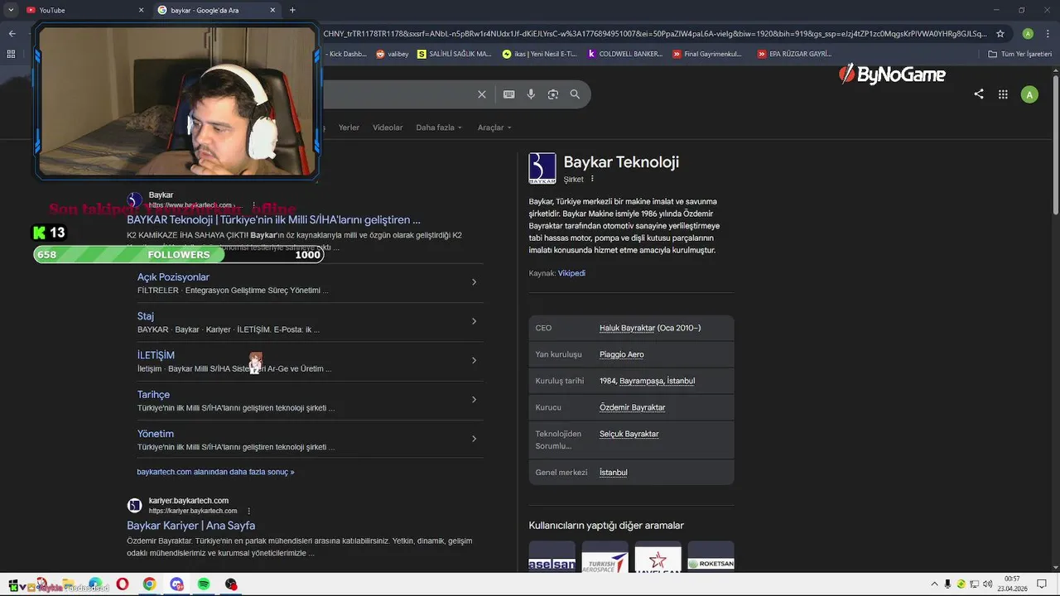Open Google Chrome from the taskbar
Screen dimensions: 1060x596
coord(149,584)
